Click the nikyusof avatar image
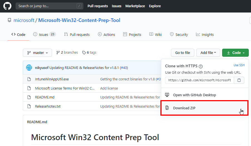Viewport: 251px width, 146px height. pyautogui.click(x=29, y=68)
